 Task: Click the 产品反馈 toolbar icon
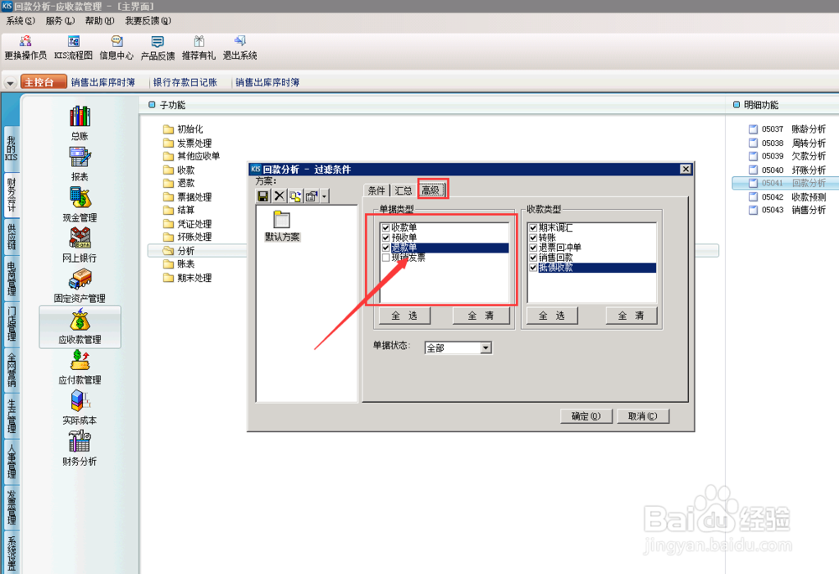(x=158, y=47)
